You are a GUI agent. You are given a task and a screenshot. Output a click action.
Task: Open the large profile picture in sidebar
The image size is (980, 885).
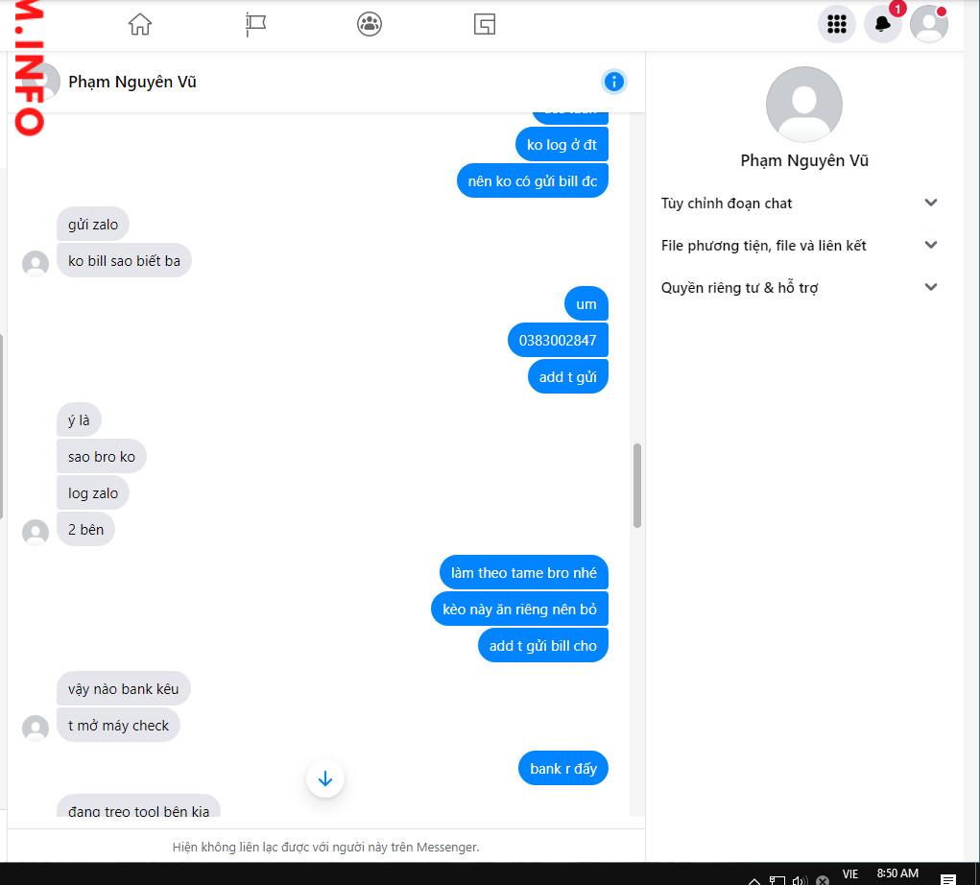click(x=804, y=105)
